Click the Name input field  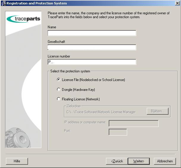click(x=92, y=33)
